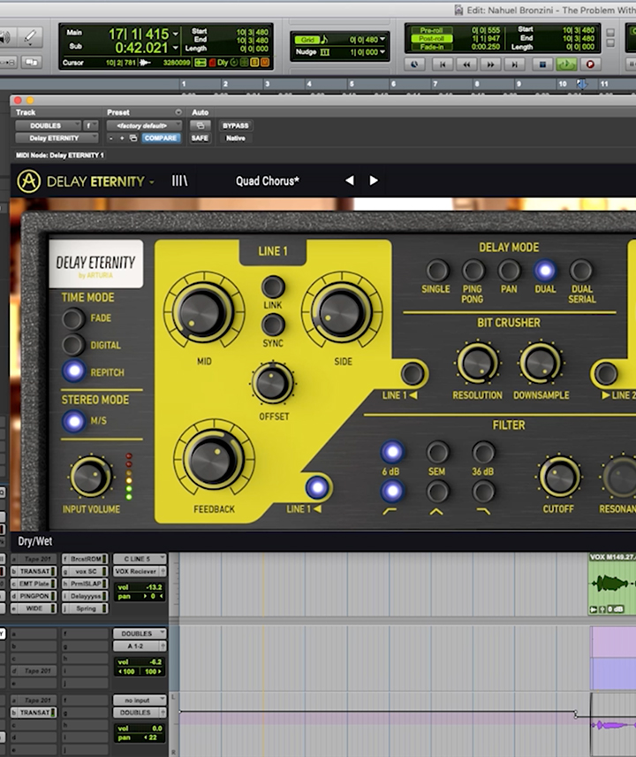Click the RESOLUTION knob

[477, 363]
